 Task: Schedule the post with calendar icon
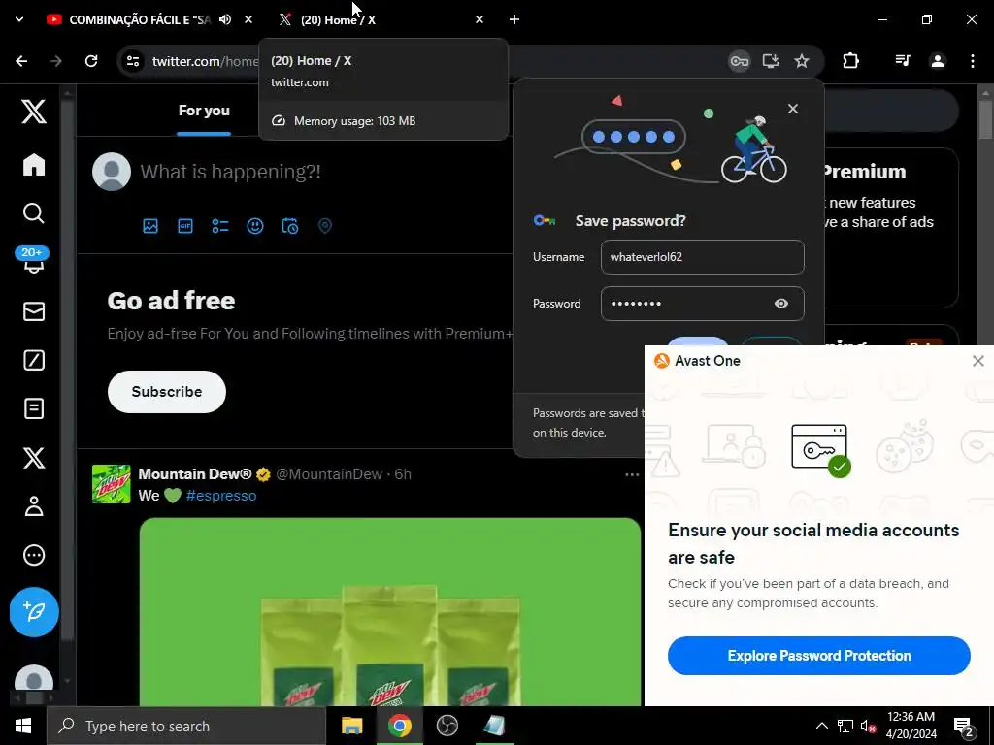click(289, 226)
